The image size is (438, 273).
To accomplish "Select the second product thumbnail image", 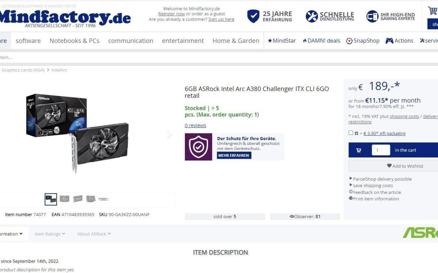I will coord(64,199).
